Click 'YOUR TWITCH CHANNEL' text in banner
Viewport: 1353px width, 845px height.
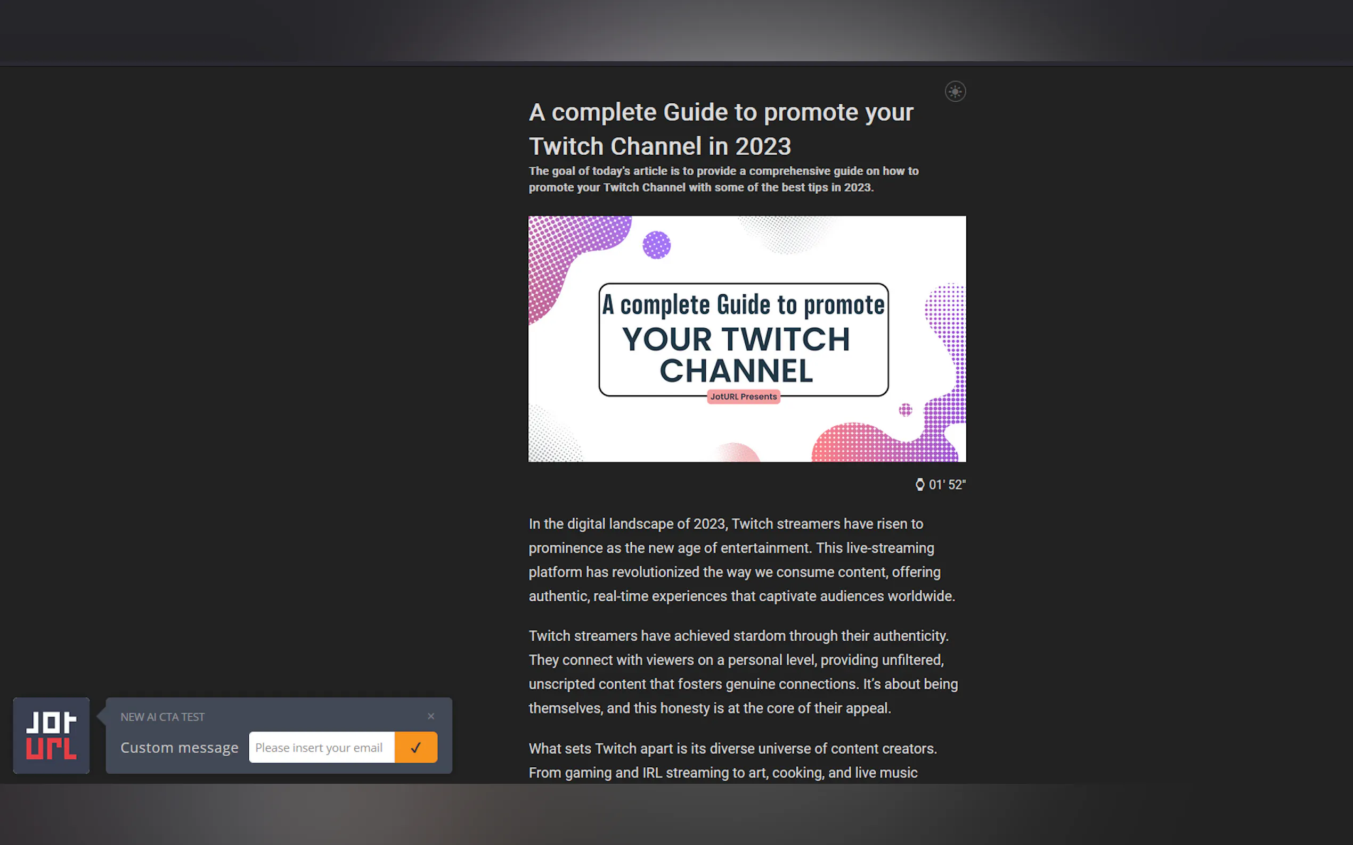736,355
